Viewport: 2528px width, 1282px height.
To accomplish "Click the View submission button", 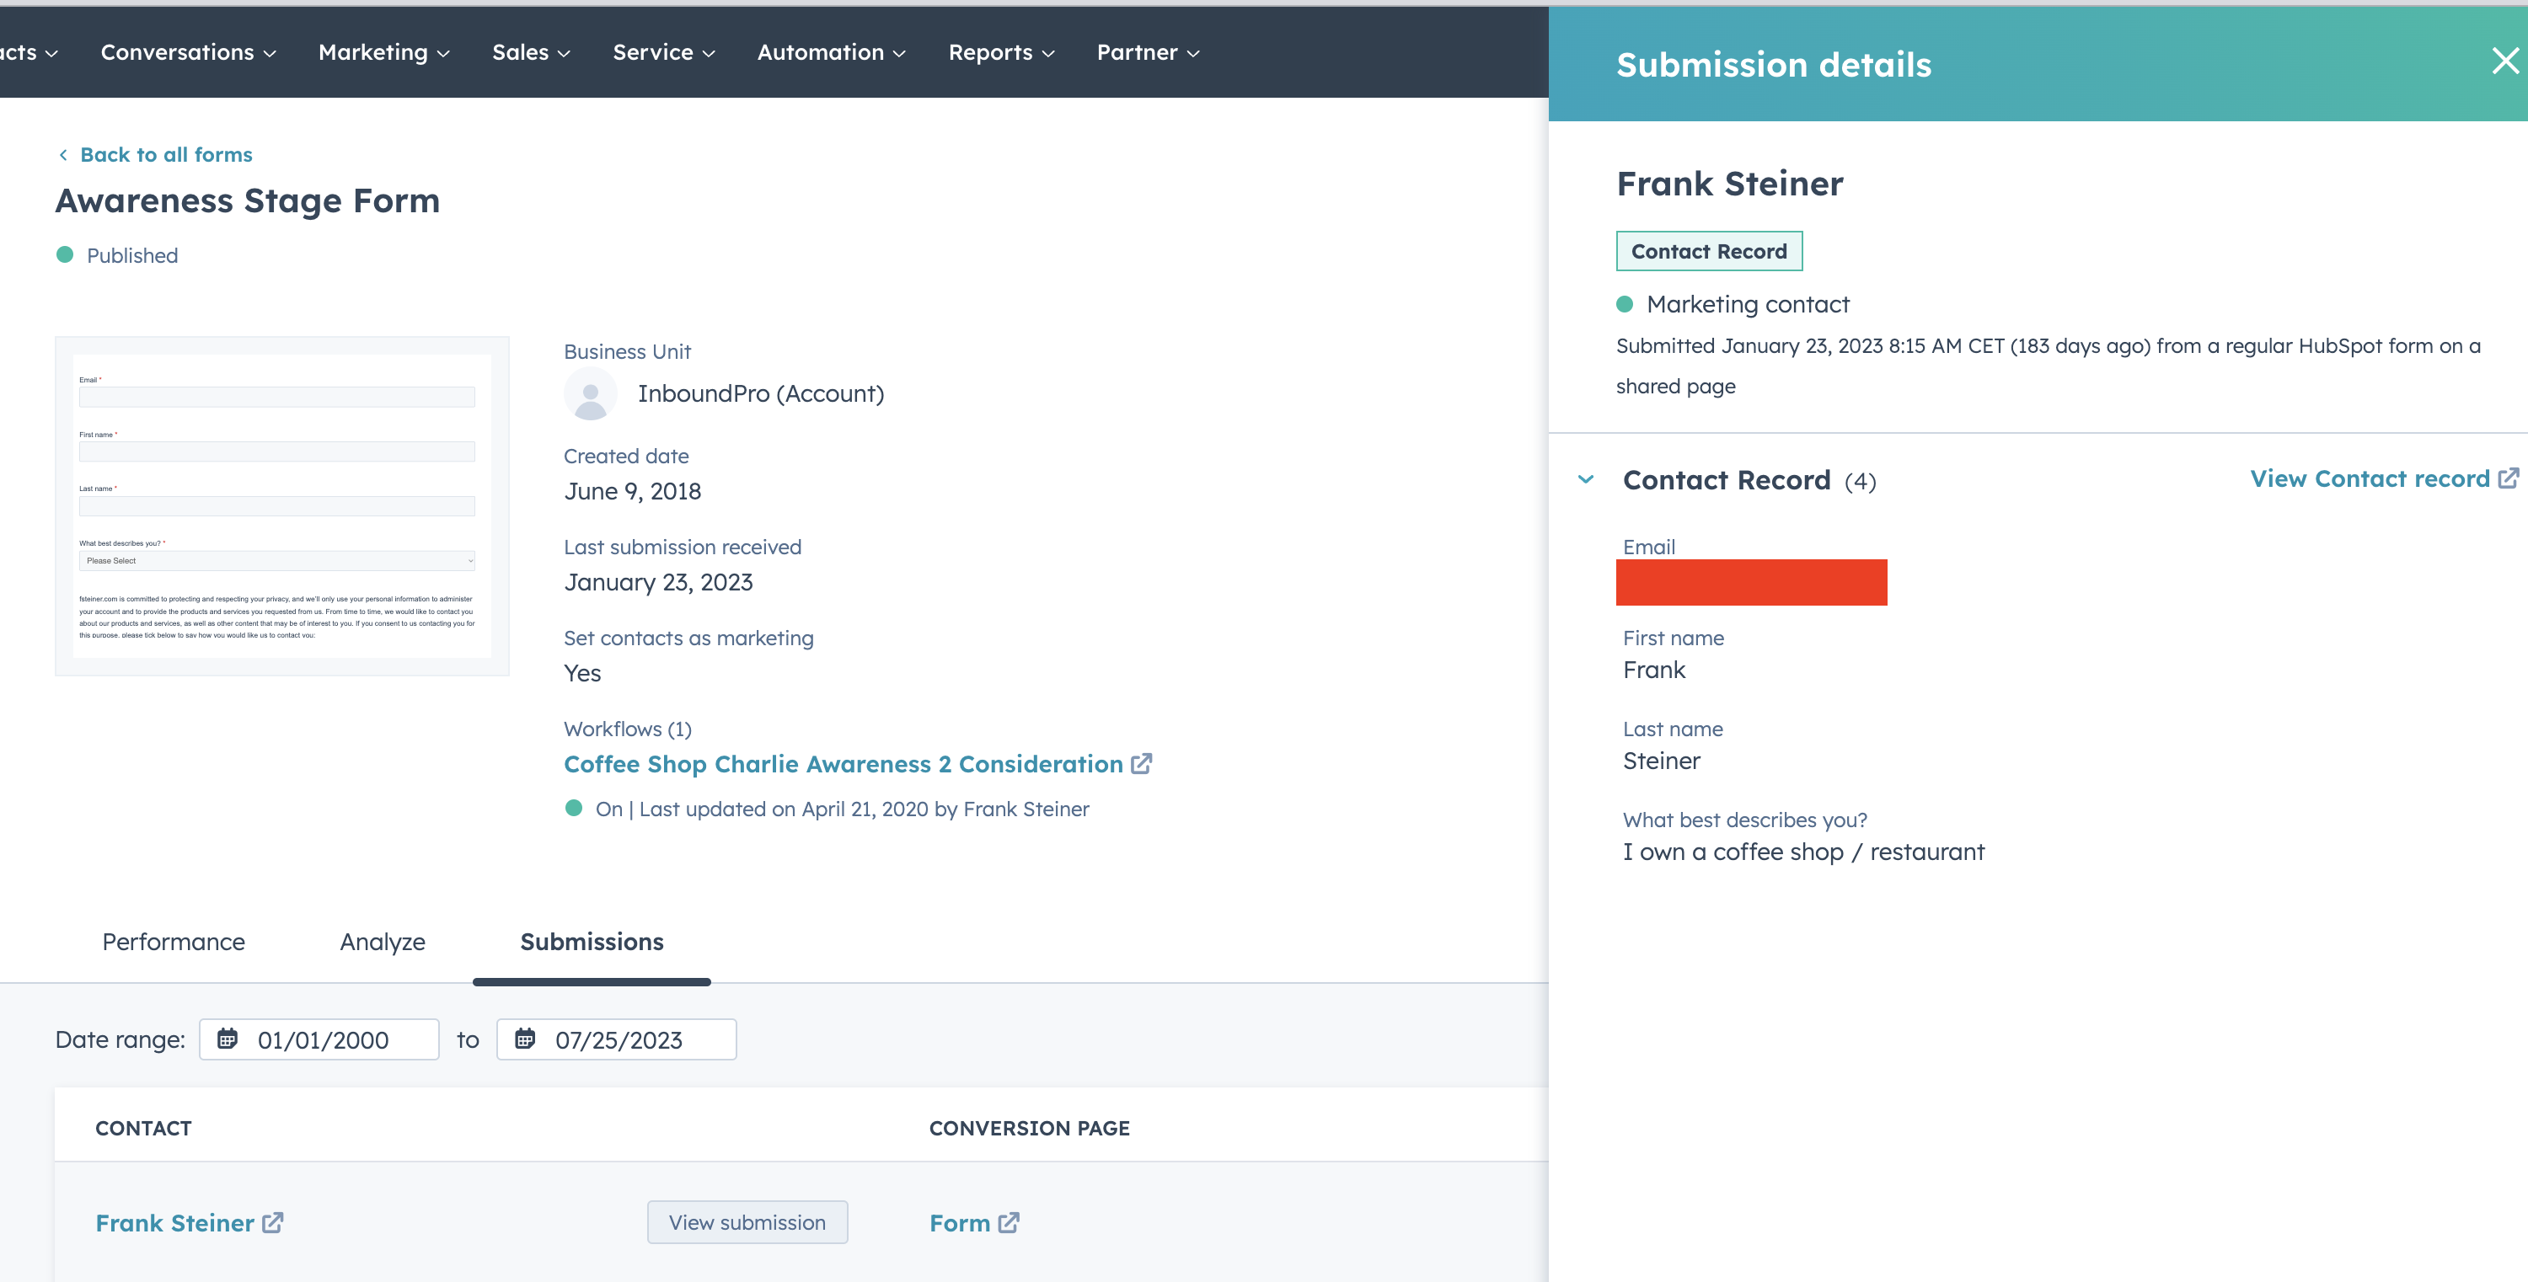I will click(747, 1222).
